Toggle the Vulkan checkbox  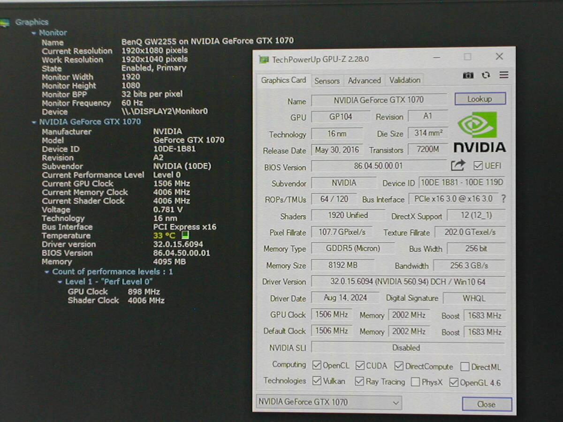tap(317, 381)
